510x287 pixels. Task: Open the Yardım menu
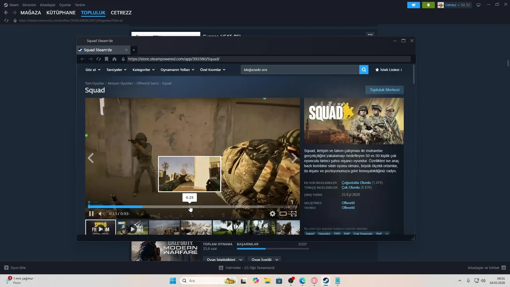click(x=80, y=5)
